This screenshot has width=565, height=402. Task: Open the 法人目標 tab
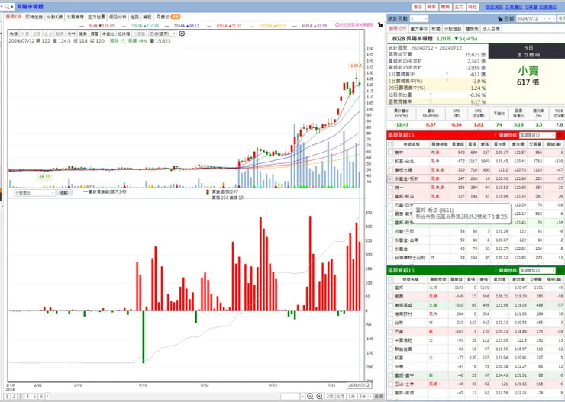pyautogui.click(x=492, y=28)
